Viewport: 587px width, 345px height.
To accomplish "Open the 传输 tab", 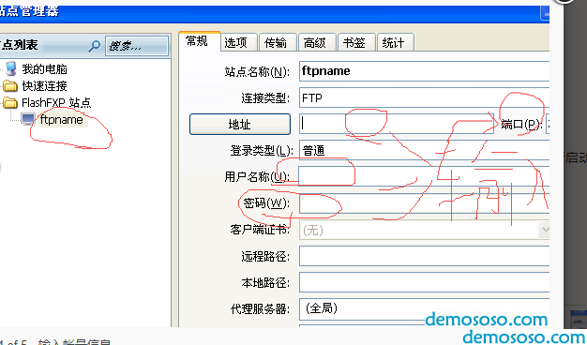I will [x=278, y=42].
